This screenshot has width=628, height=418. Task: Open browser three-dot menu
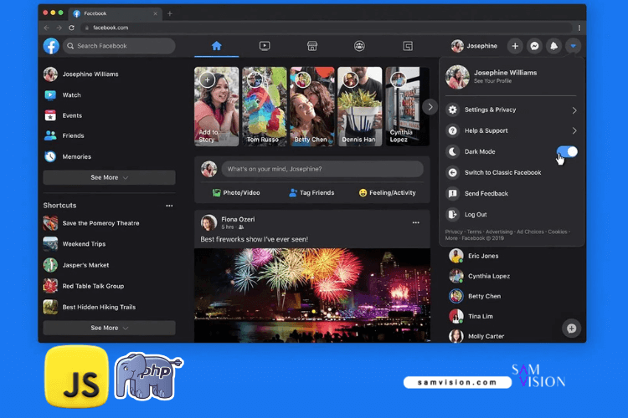pyautogui.click(x=579, y=28)
